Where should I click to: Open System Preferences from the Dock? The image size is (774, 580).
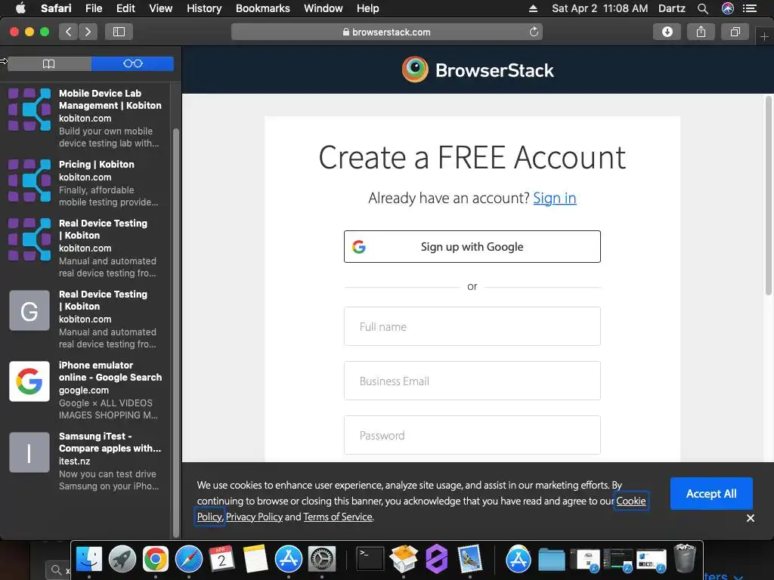pos(322,560)
